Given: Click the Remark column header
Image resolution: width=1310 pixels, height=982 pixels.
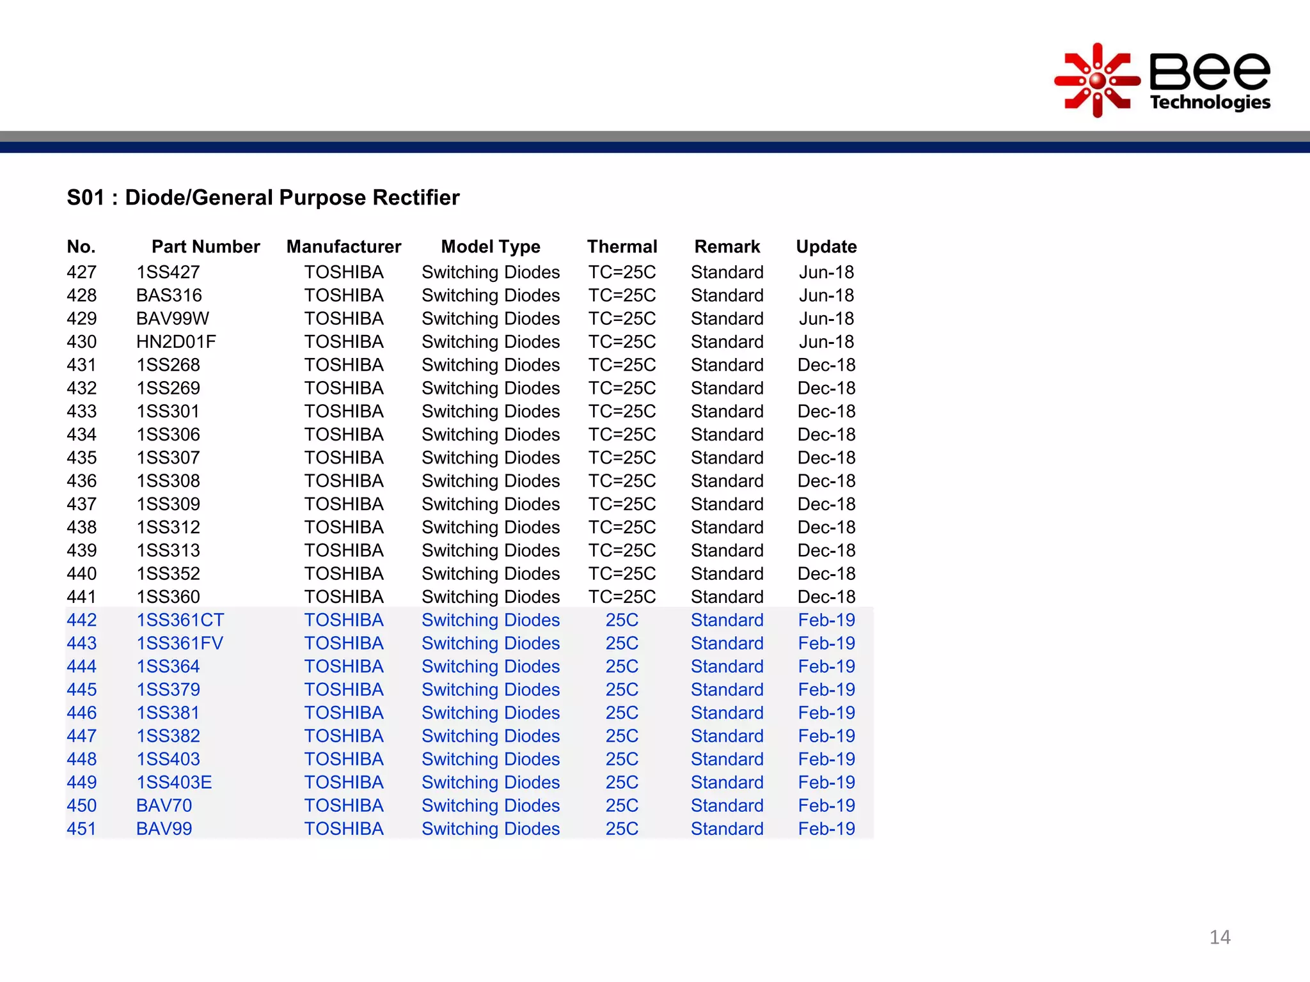Looking at the screenshot, I should coord(727,247).
